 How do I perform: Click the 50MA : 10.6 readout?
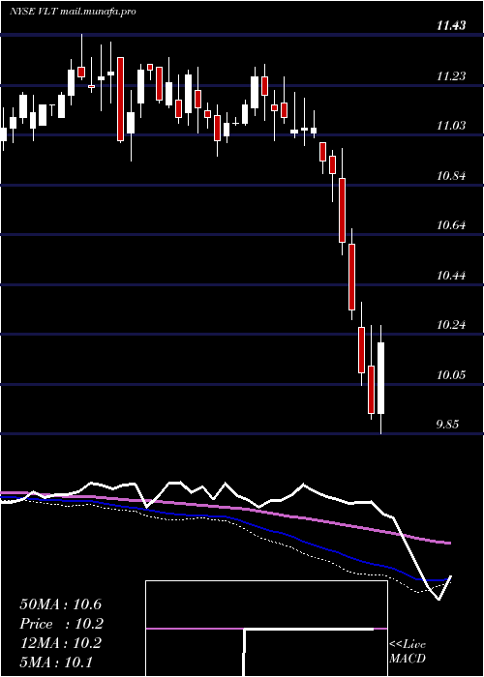pos(60,604)
